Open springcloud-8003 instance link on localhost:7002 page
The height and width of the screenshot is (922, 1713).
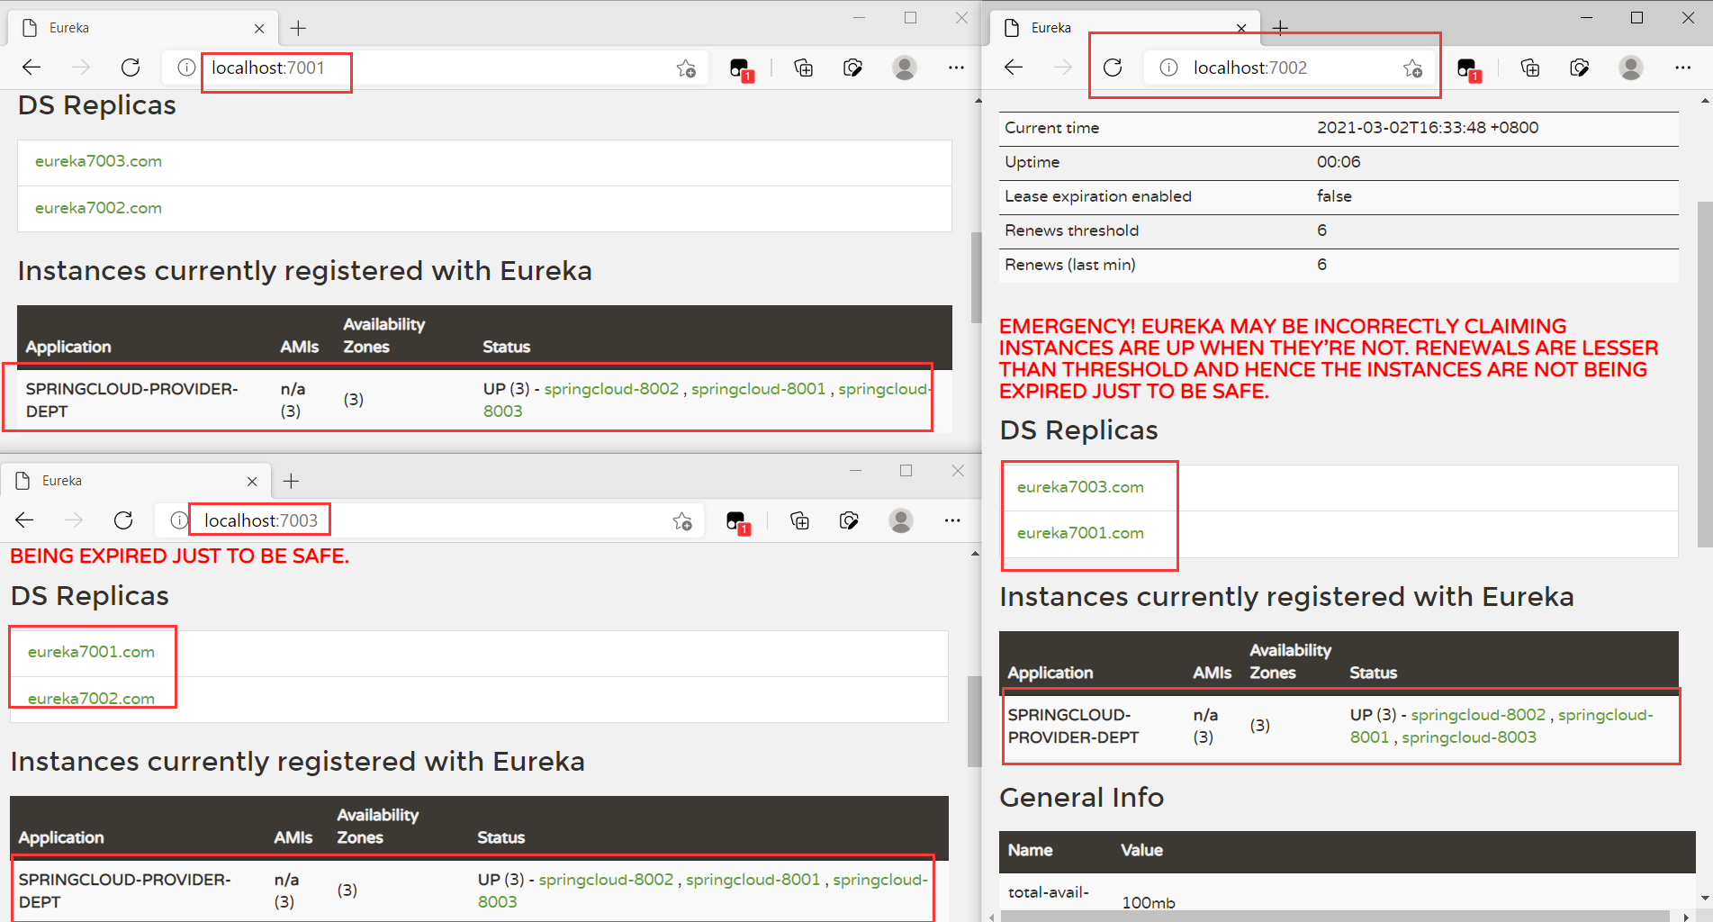[x=1469, y=737]
